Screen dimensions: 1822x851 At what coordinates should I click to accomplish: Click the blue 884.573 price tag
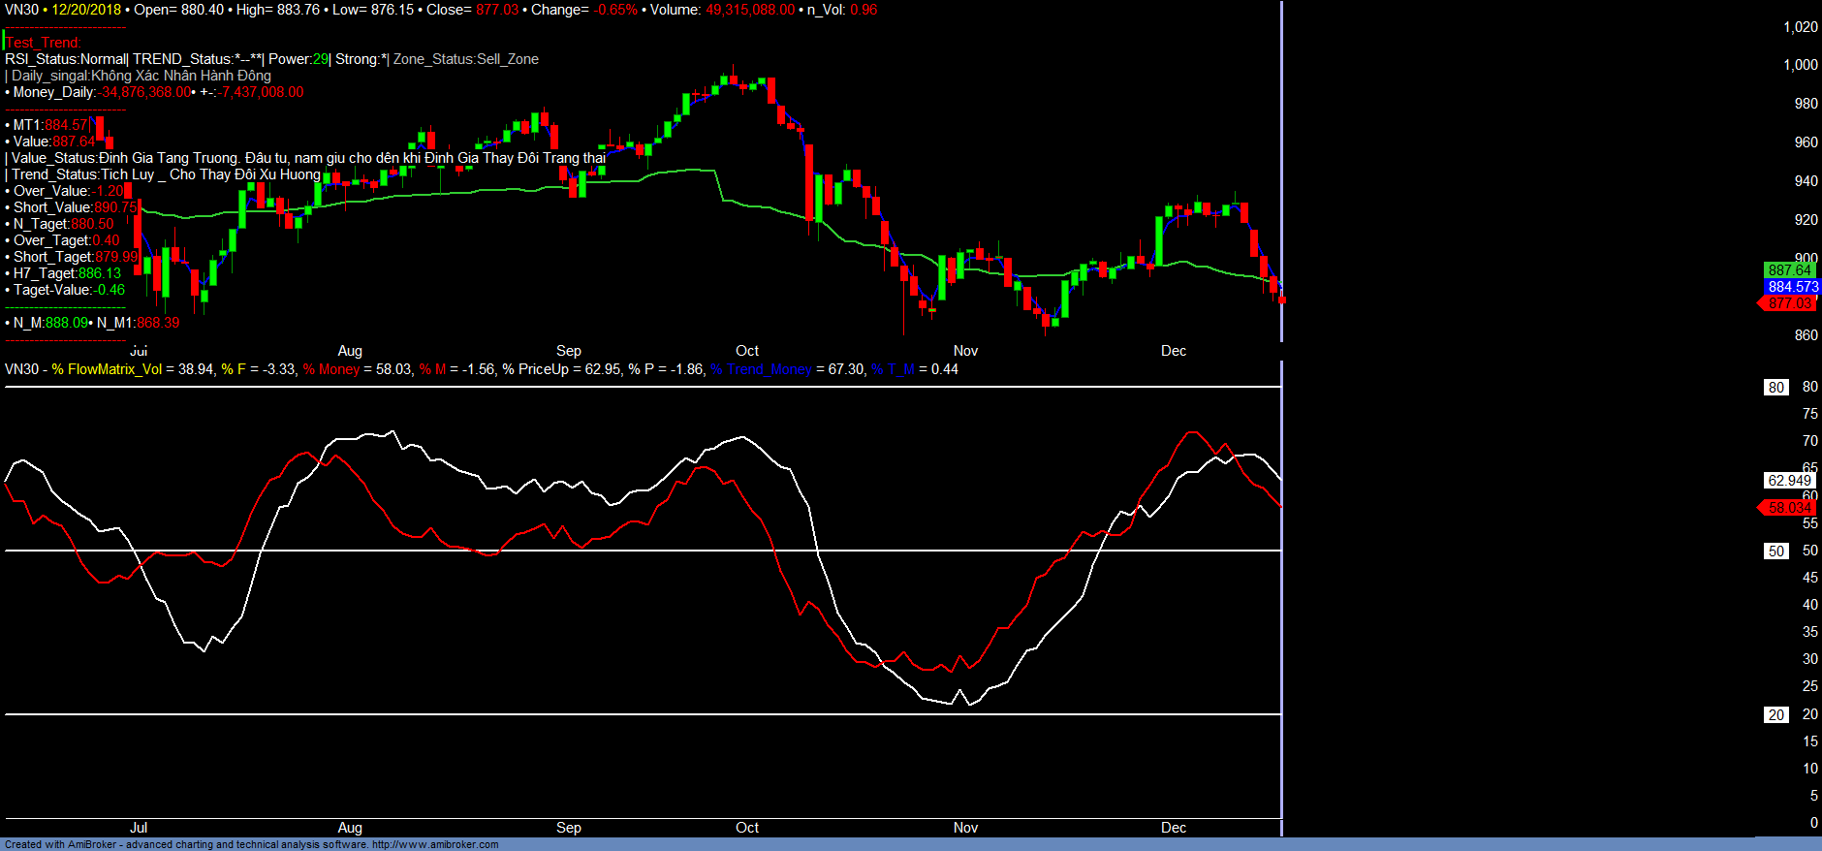point(1792,287)
